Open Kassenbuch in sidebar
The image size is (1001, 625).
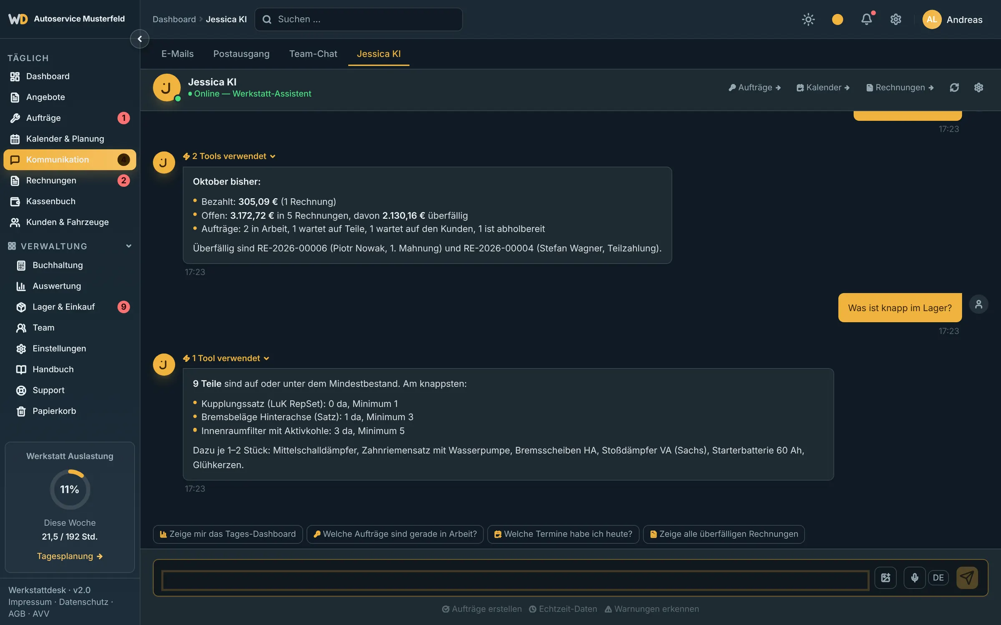(70, 201)
